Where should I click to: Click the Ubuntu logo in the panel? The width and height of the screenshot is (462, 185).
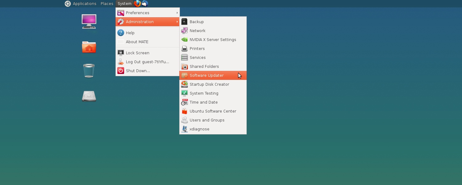[x=68, y=4]
